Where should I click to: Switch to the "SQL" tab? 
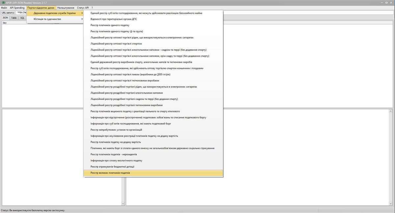pos(22,17)
